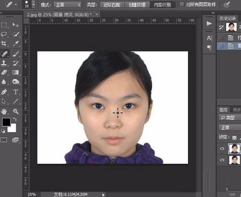This screenshot has height=197, width=241.
Task: Select the Hand tool
Action: (4, 111)
